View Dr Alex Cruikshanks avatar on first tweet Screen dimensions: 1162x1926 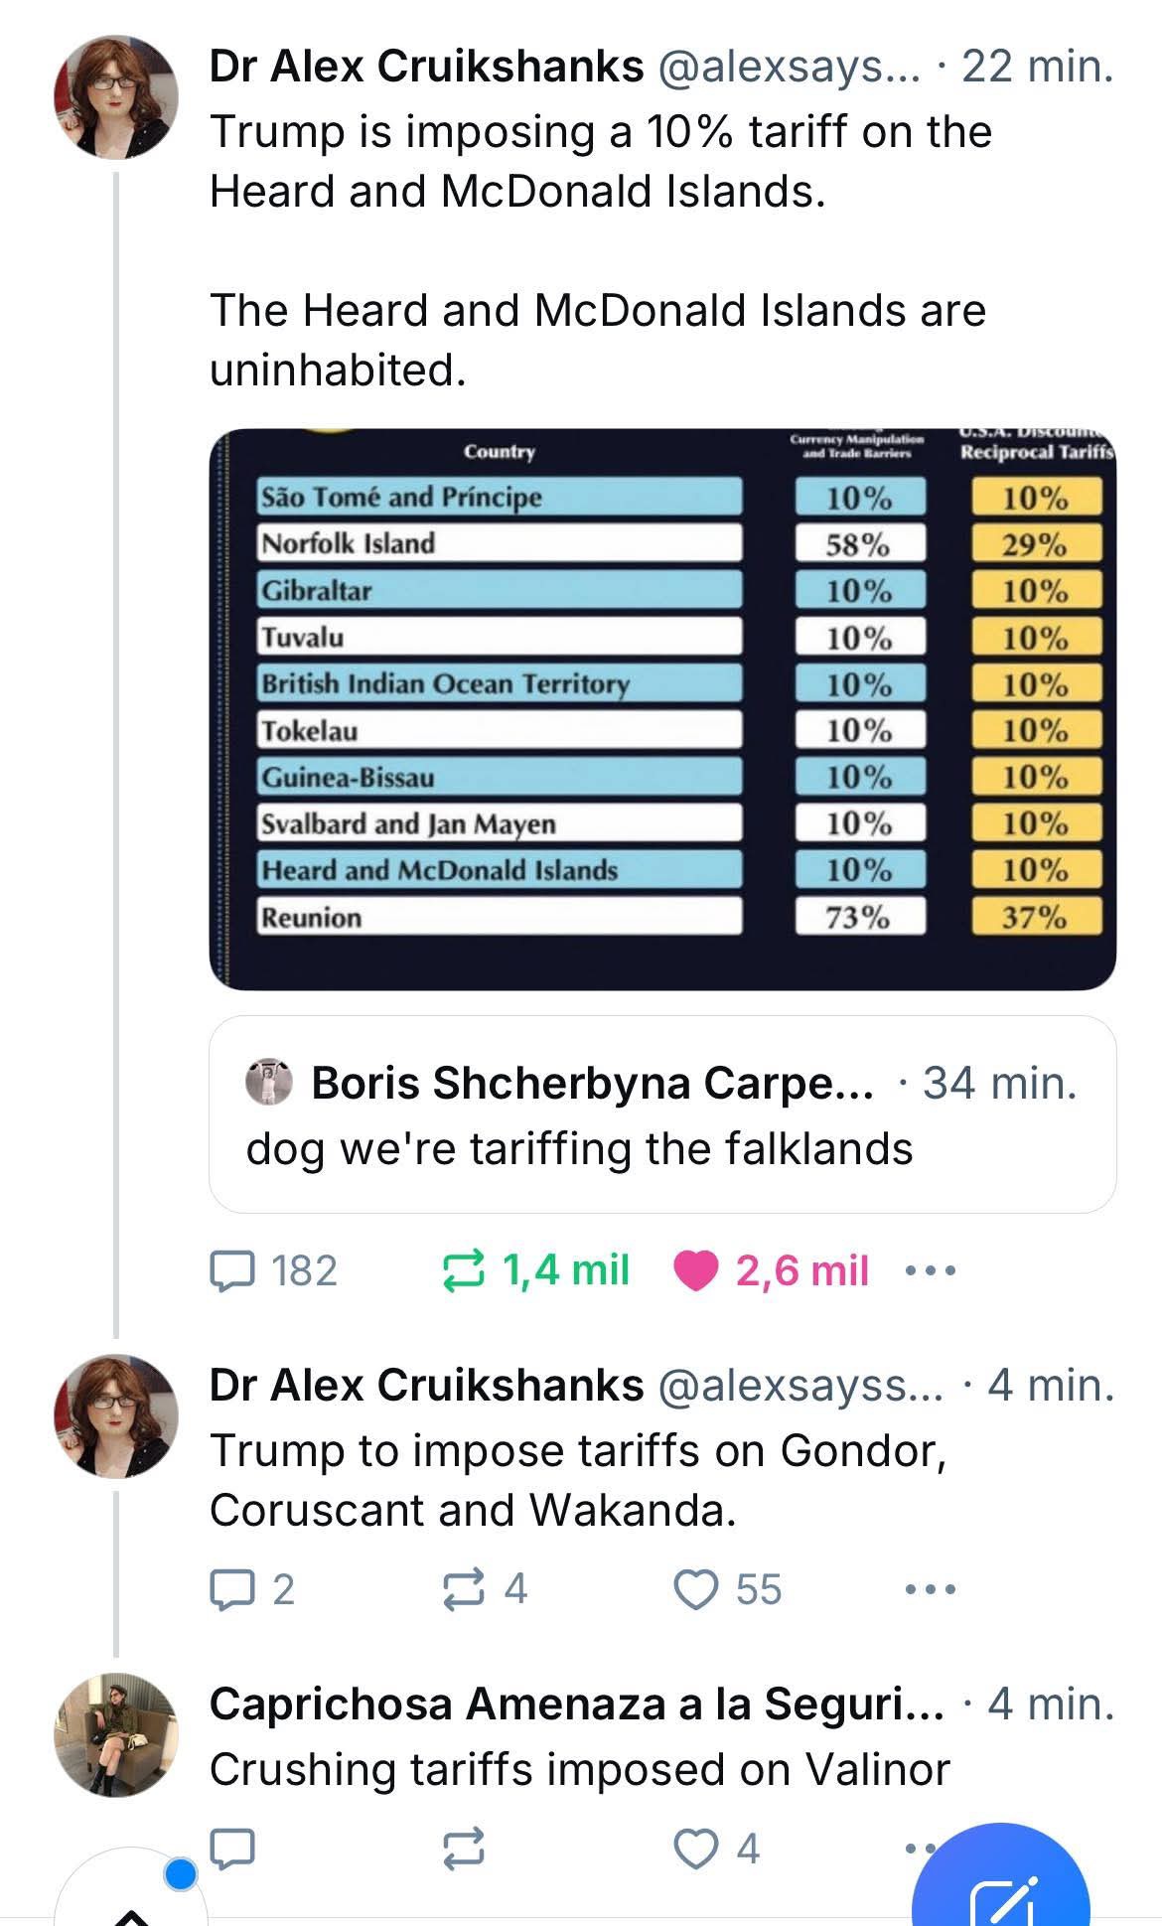115,97
